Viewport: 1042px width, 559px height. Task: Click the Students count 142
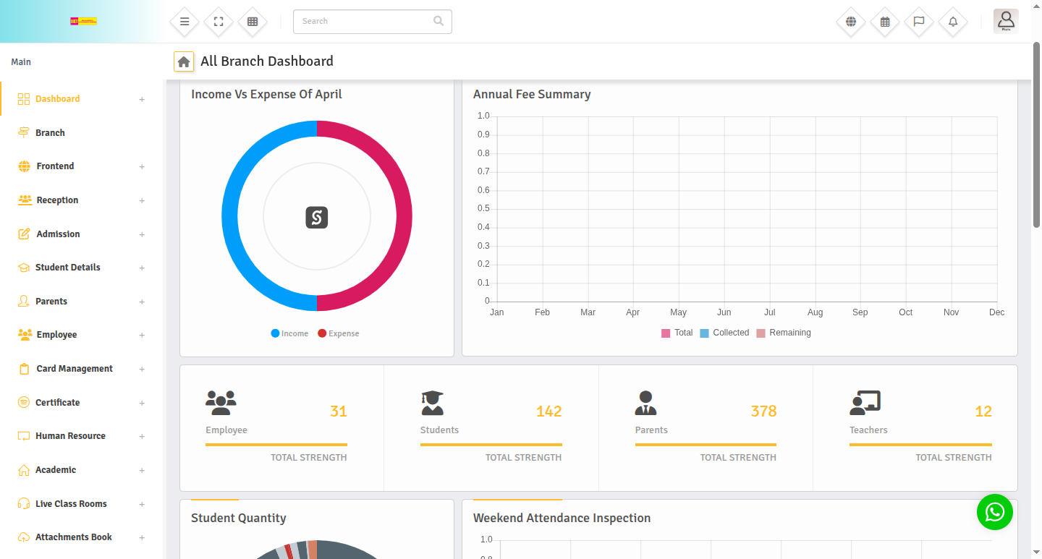pyautogui.click(x=548, y=411)
